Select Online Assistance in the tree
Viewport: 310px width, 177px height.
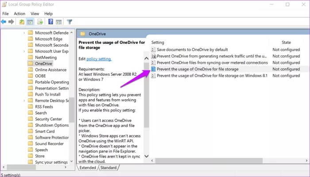(x=51, y=70)
